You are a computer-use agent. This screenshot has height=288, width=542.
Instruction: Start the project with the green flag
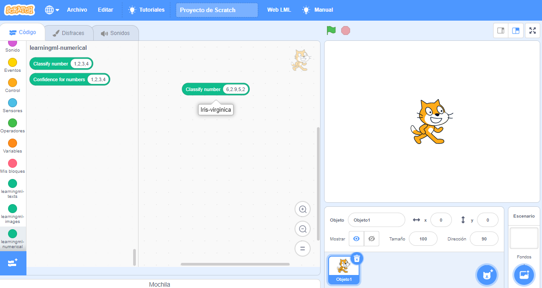tap(331, 30)
